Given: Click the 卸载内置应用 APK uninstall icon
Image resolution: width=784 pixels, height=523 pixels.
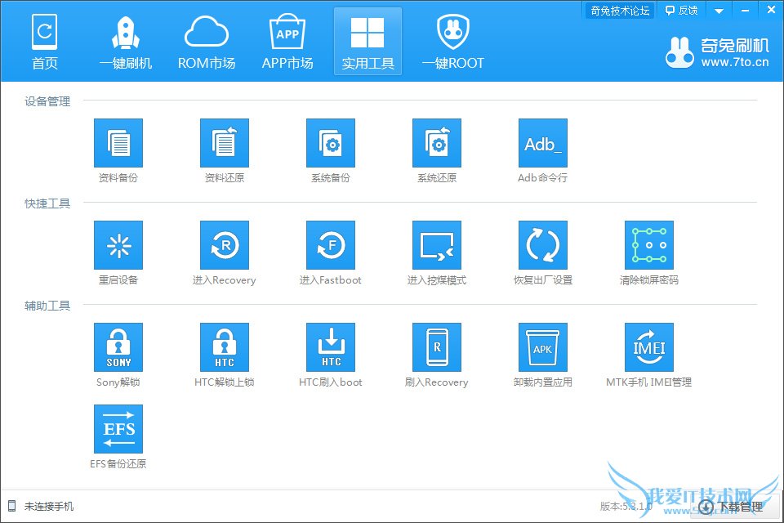Looking at the screenshot, I should click(x=543, y=348).
